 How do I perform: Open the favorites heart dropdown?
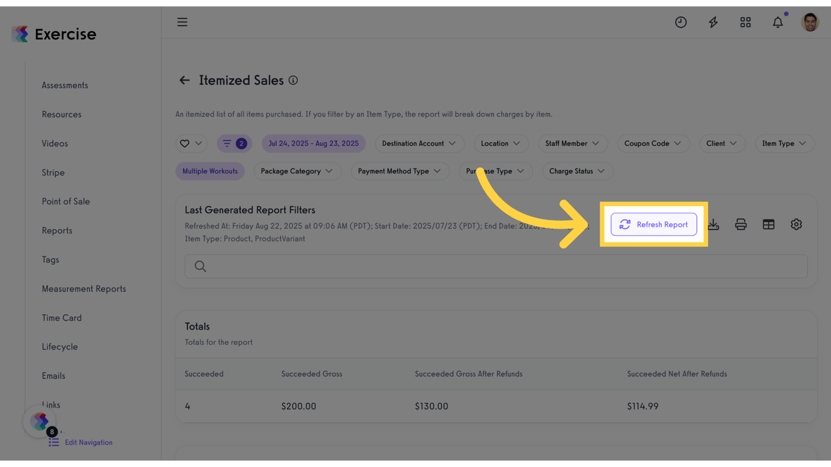191,144
